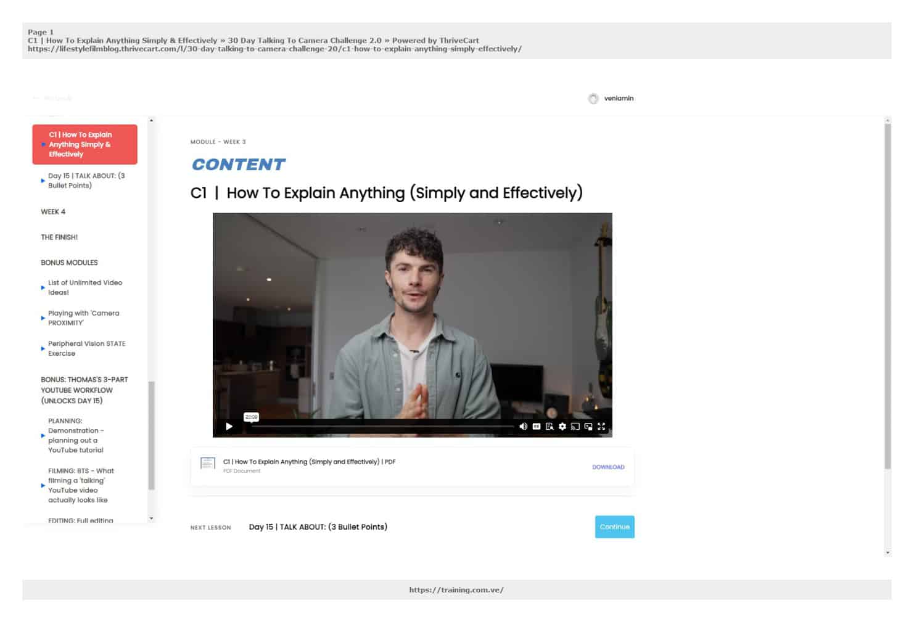Open video settings gear
Viewport: 914px width, 622px height.
click(562, 427)
